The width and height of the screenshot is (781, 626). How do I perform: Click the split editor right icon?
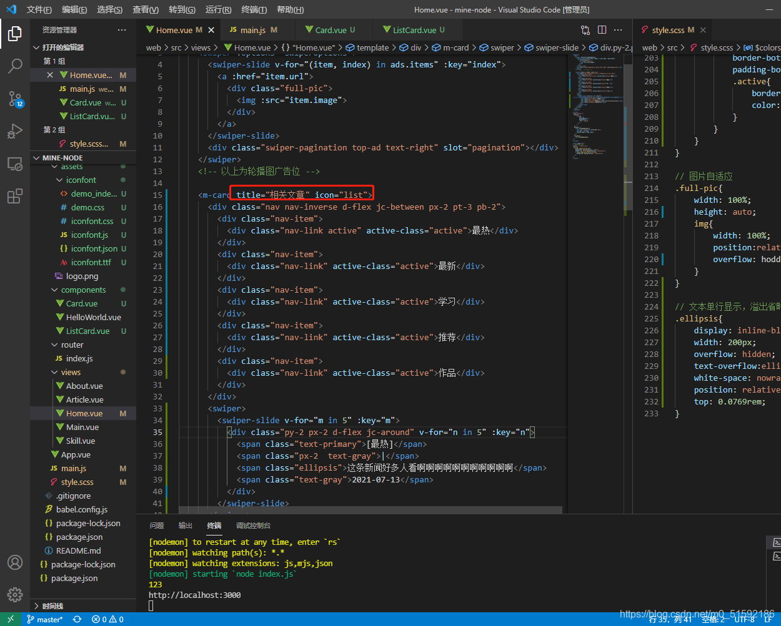602,30
